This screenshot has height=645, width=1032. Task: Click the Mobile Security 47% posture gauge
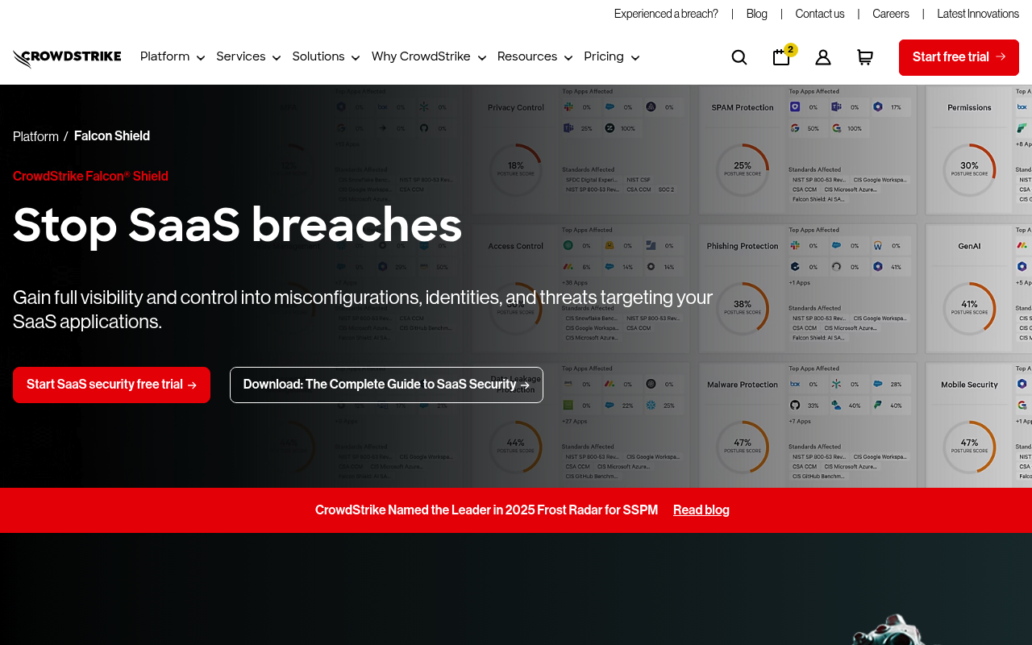tap(969, 447)
